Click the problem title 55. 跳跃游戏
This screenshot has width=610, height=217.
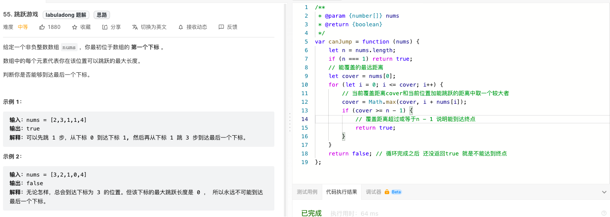[21, 15]
